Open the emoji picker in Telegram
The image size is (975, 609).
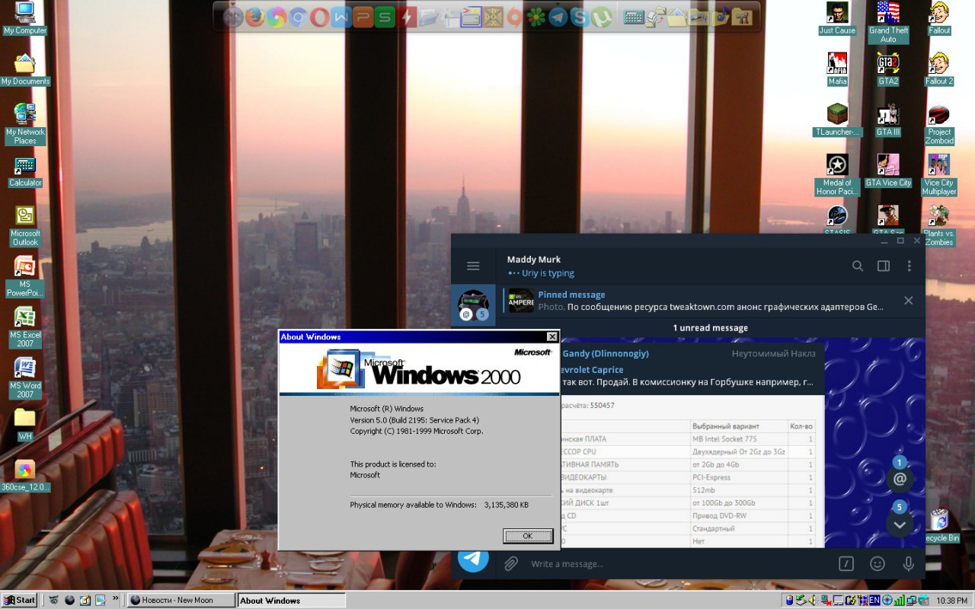tap(877, 564)
